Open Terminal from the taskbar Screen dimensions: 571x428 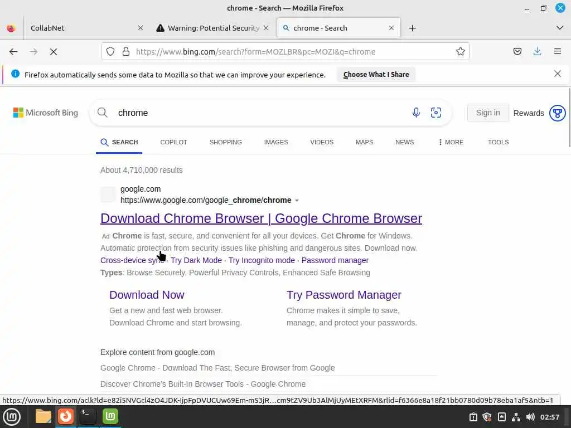click(x=88, y=417)
